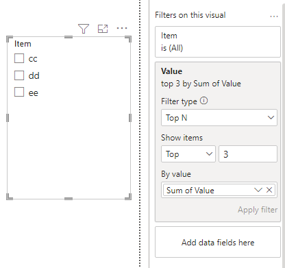Viewport: 285px width, 268px height.
Task: Click the slicer's bottom-center resize handle
Action: pyautogui.click(x=69, y=199)
